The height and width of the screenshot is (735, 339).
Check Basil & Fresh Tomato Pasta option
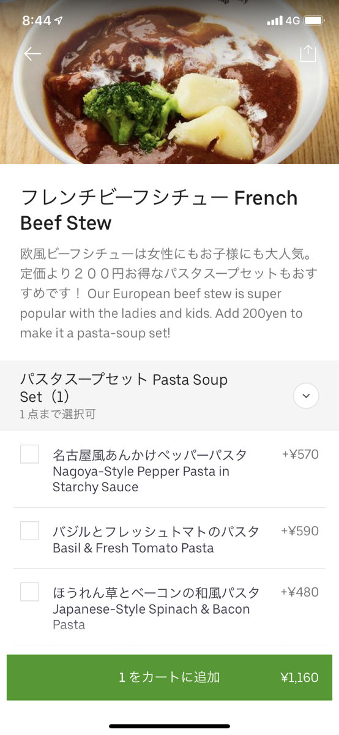tap(29, 530)
